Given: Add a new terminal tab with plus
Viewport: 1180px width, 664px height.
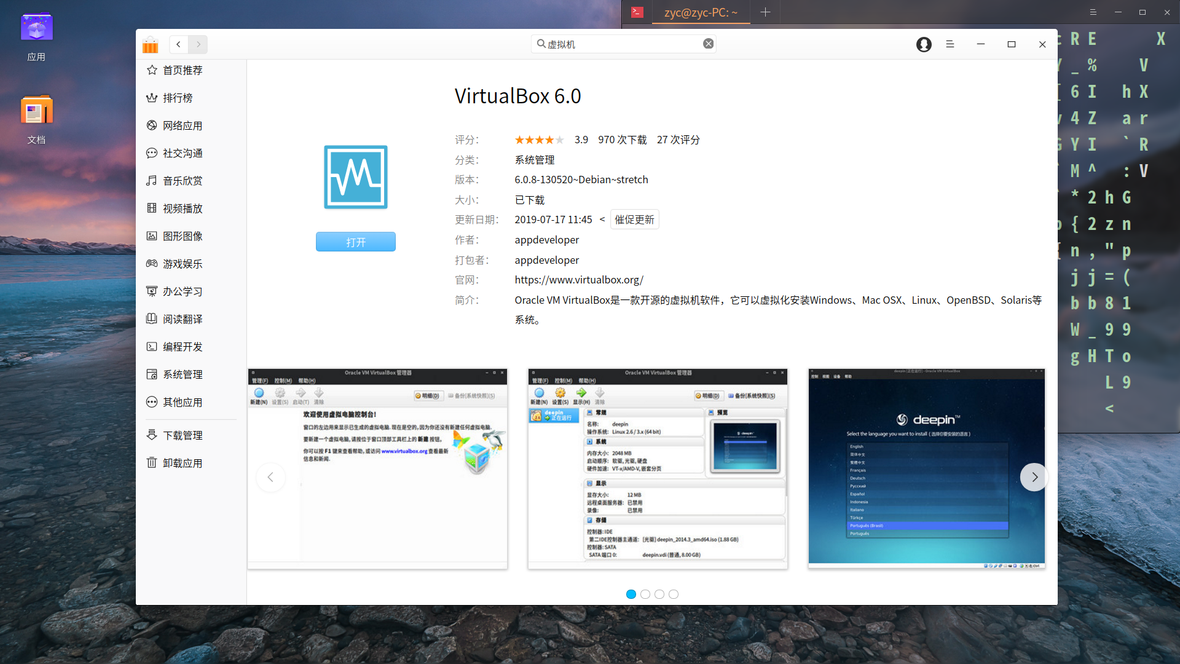Looking at the screenshot, I should point(765,12).
